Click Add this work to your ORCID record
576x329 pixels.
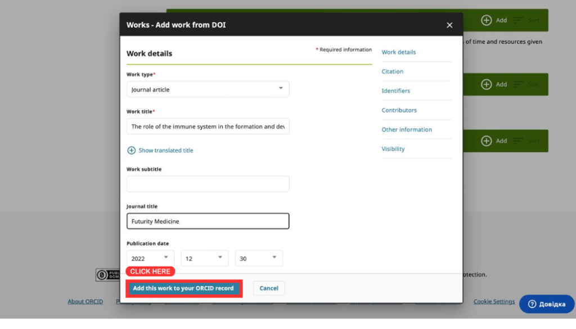click(183, 289)
